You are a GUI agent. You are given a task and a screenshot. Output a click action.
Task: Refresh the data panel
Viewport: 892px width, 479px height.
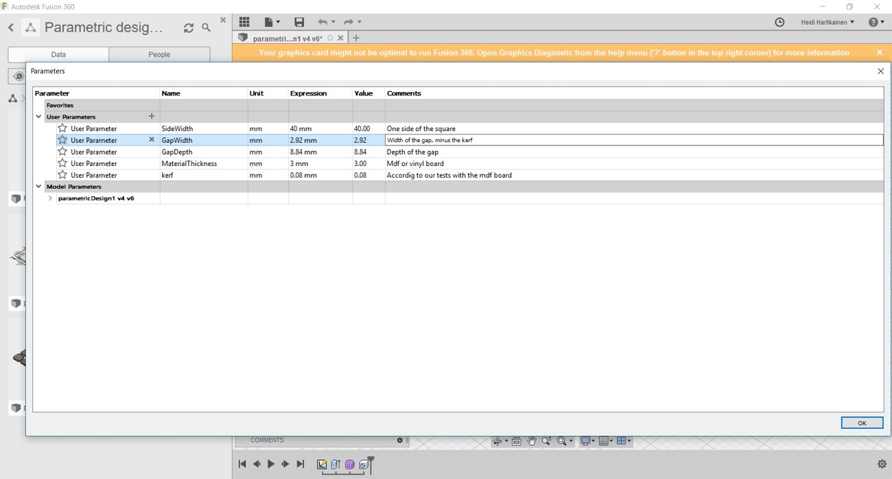(x=189, y=28)
